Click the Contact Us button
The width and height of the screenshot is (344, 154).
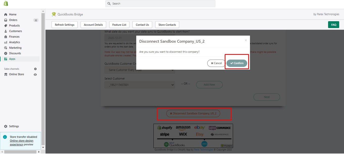(x=142, y=25)
